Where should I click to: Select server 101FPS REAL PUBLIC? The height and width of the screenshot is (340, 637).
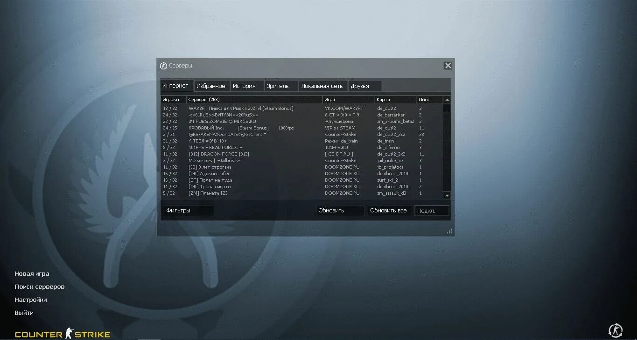(301, 148)
